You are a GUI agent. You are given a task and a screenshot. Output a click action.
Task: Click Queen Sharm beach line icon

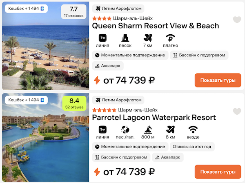pyautogui.click(x=102, y=38)
